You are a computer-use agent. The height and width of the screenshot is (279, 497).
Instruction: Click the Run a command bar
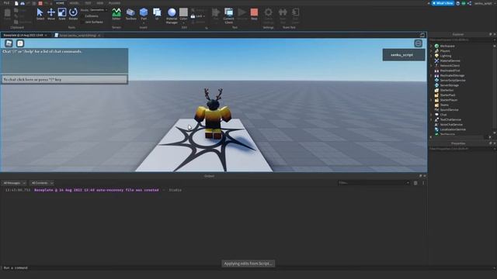[x=247, y=267]
